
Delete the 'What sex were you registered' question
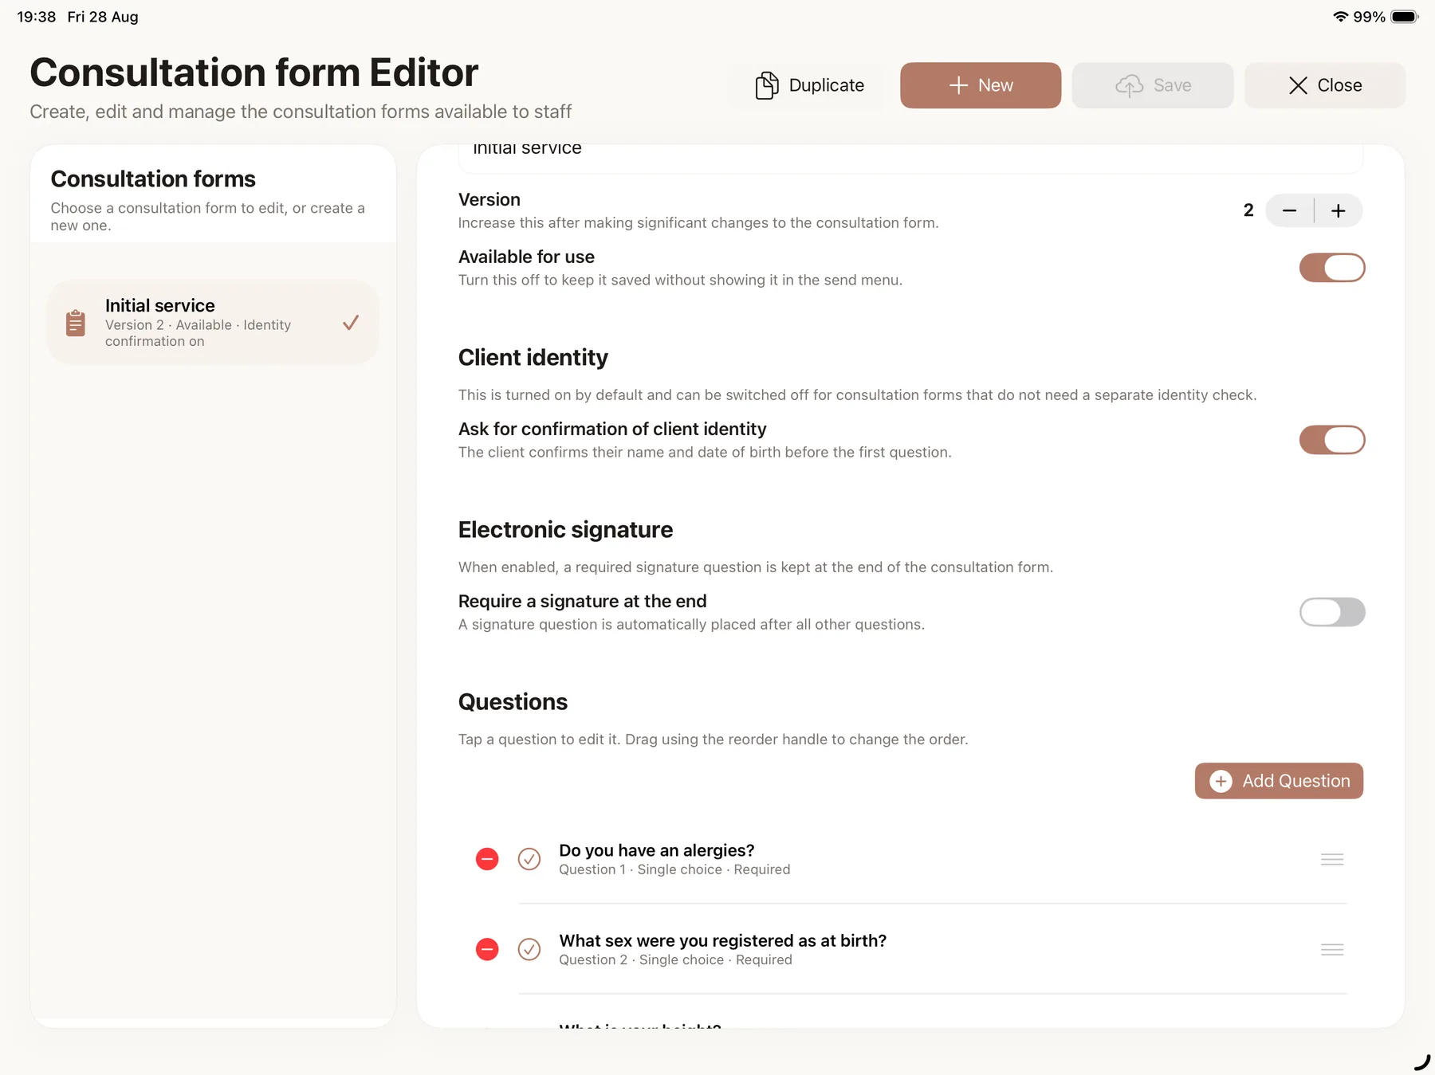tap(487, 949)
